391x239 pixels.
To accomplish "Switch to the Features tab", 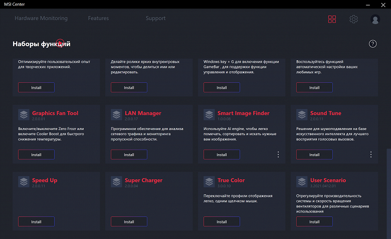I will 98,19.
